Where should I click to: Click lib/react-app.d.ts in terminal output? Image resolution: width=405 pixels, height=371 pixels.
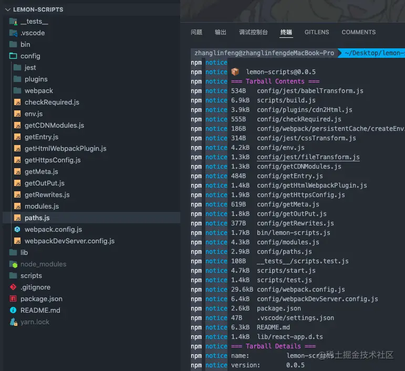click(x=290, y=337)
